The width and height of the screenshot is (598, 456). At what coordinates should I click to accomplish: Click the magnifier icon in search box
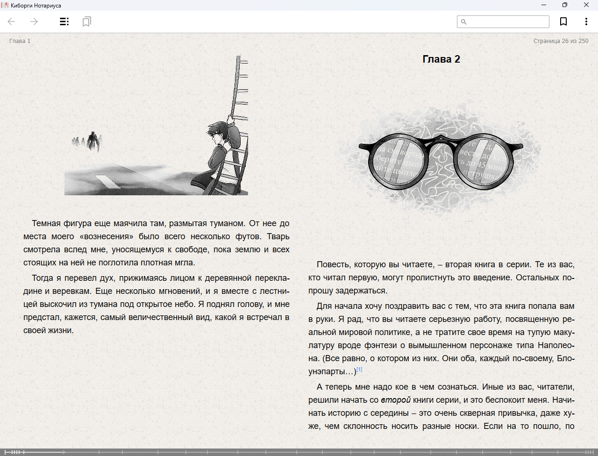coord(463,22)
